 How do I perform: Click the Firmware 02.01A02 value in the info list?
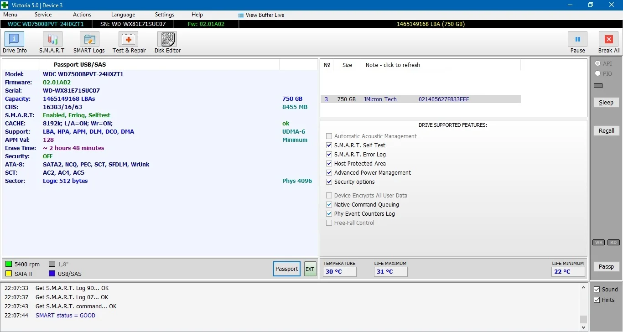(x=57, y=83)
